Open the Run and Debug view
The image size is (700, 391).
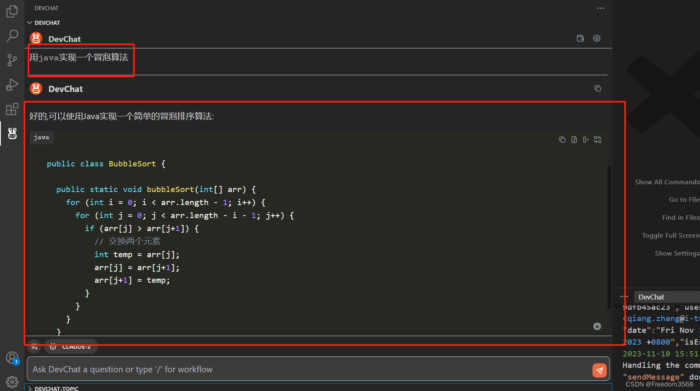point(12,85)
